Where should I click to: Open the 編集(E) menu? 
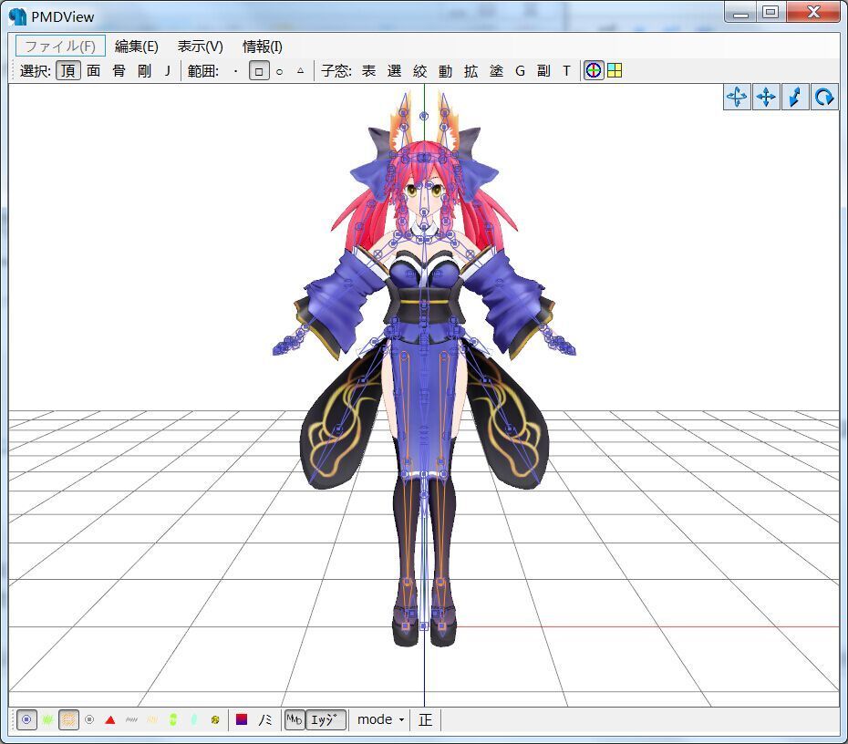coord(136,46)
